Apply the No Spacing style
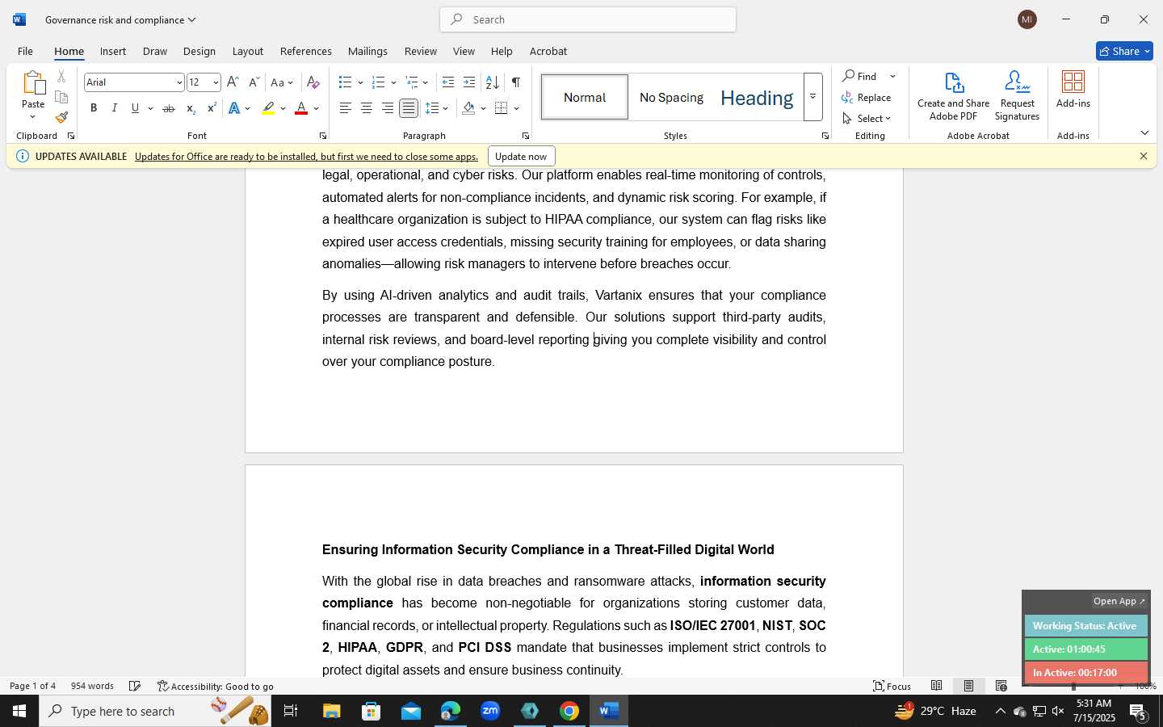 click(671, 97)
